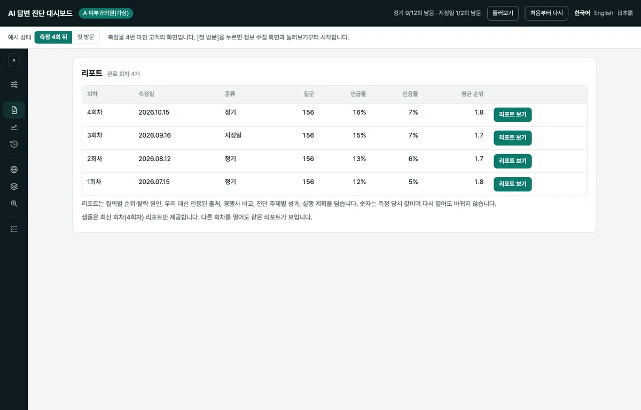The image size is (641, 410).
Task: Click the 2회차 row label
Action: 95,159
